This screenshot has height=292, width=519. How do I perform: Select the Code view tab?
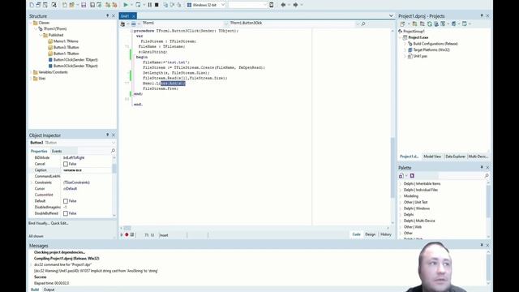[357, 234]
